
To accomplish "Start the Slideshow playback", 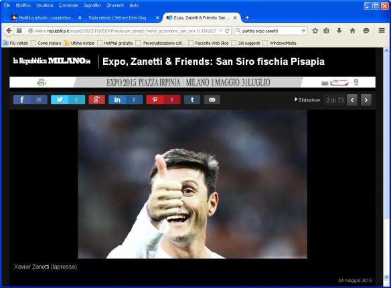I will [307, 100].
